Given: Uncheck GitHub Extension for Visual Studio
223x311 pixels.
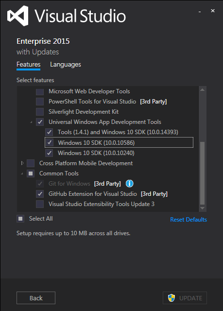Looking at the screenshot, I should pyautogui.click(x=40, y=194).
